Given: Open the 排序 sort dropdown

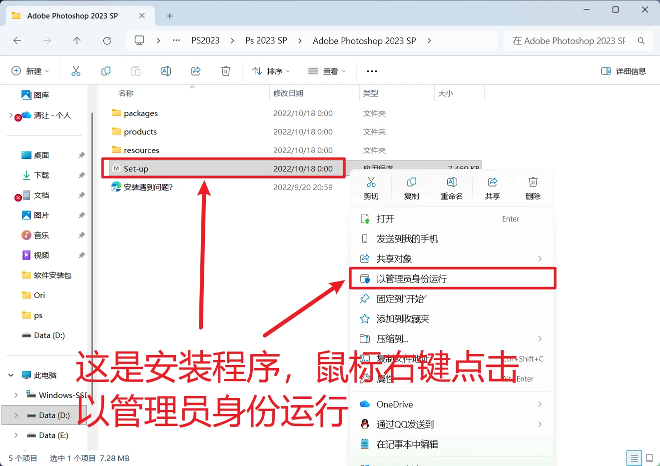Looking at the screenshot, I should 271,71.
